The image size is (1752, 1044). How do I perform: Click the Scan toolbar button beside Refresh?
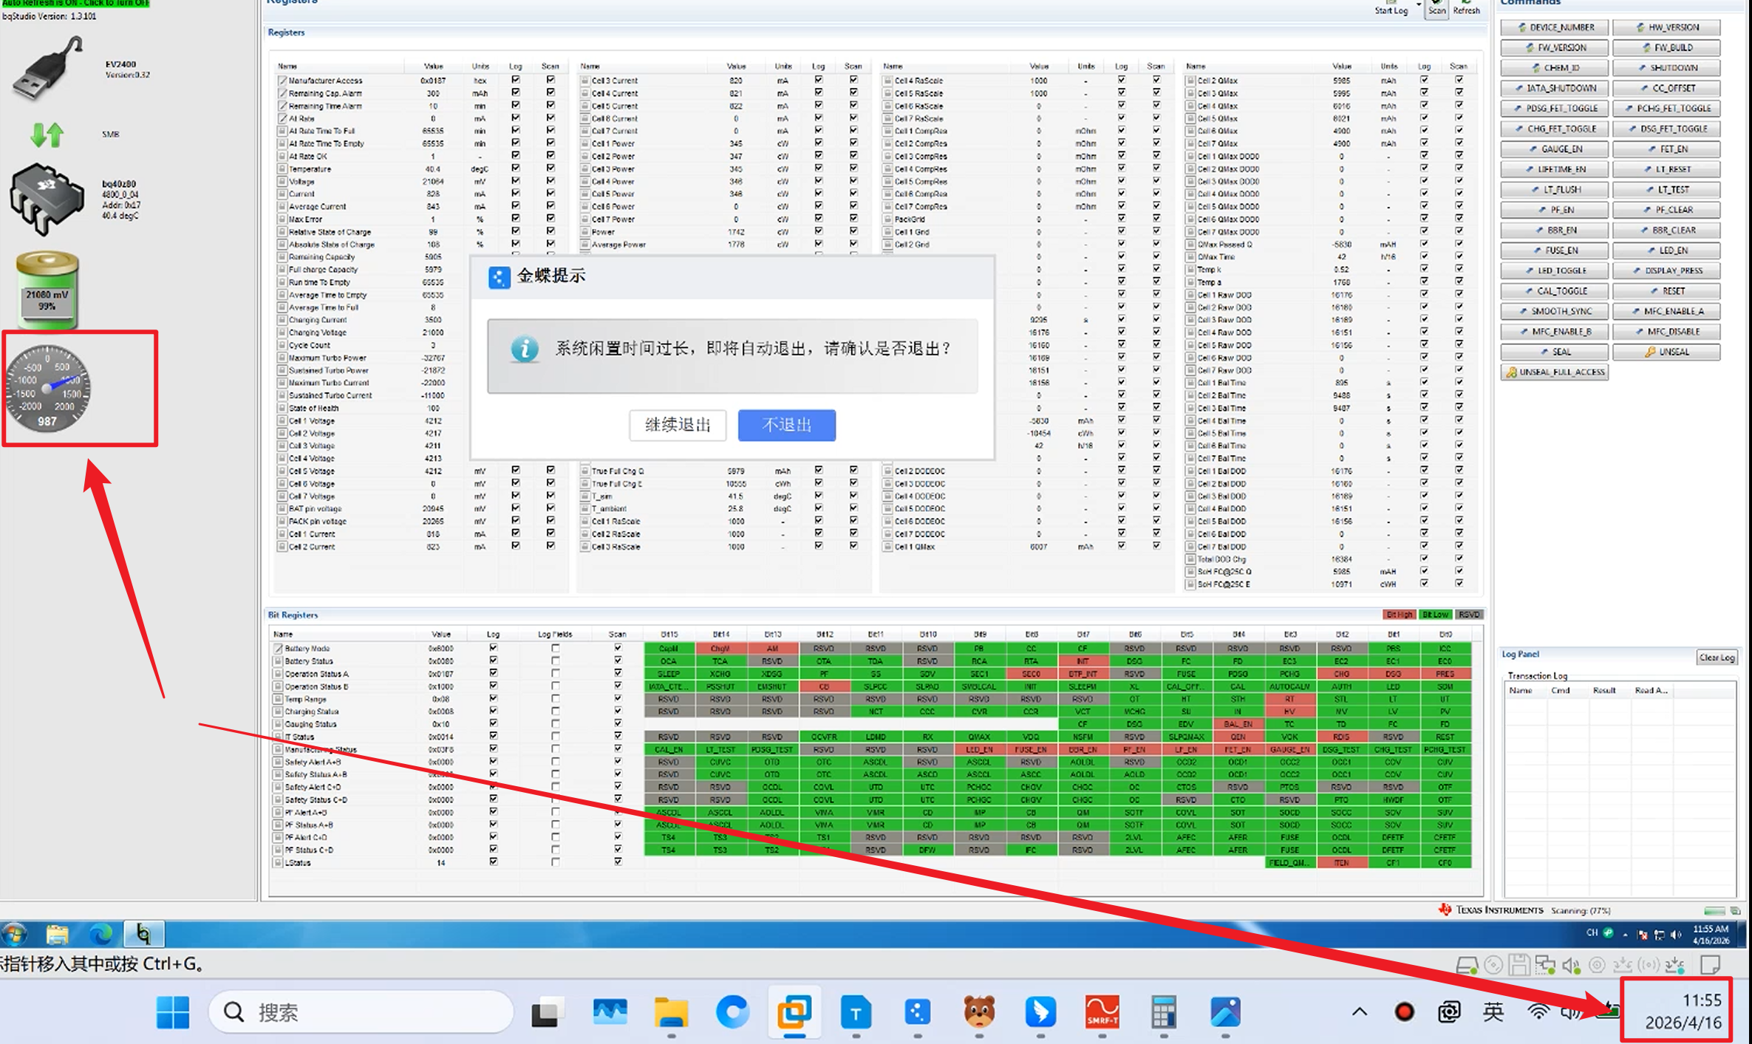tap(1436, 9)
